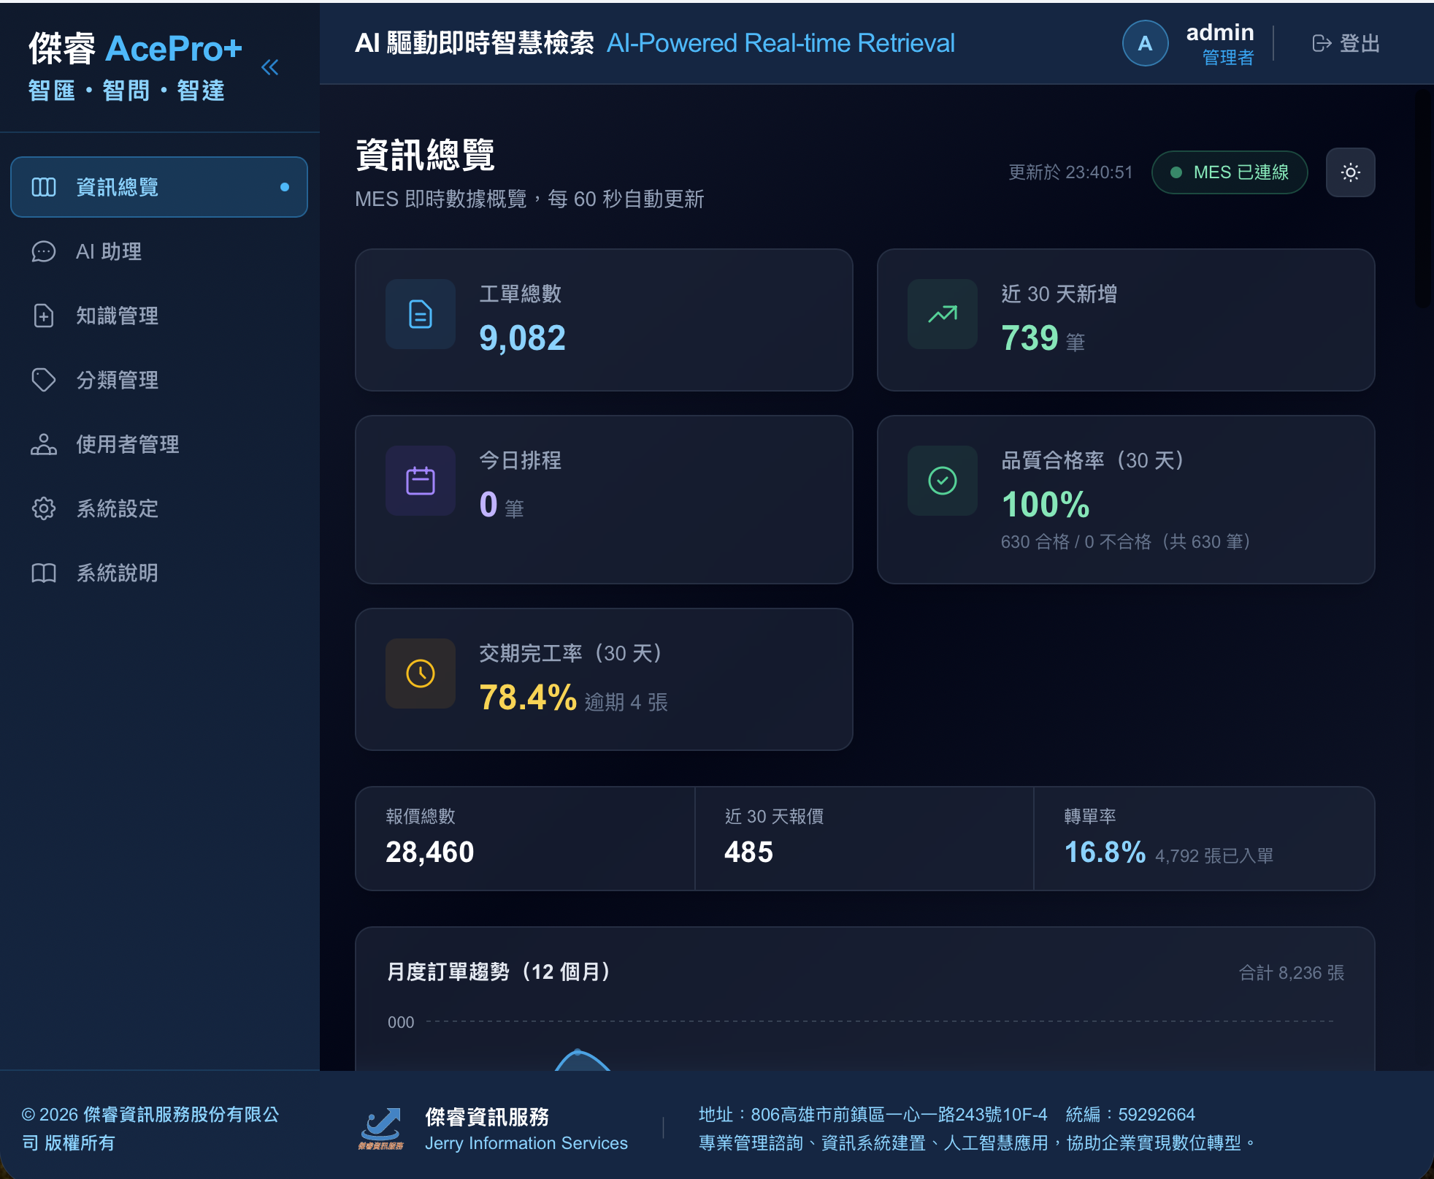The image size is (1434, 1179).
Task: Click the 9,082 work order total
Action: (522, 338)
